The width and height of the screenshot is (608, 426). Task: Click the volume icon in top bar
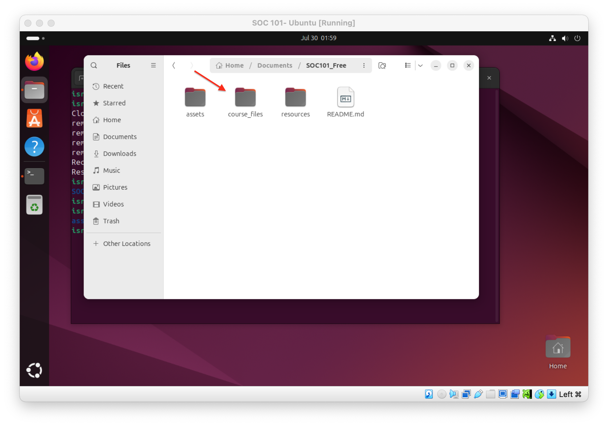565,38
